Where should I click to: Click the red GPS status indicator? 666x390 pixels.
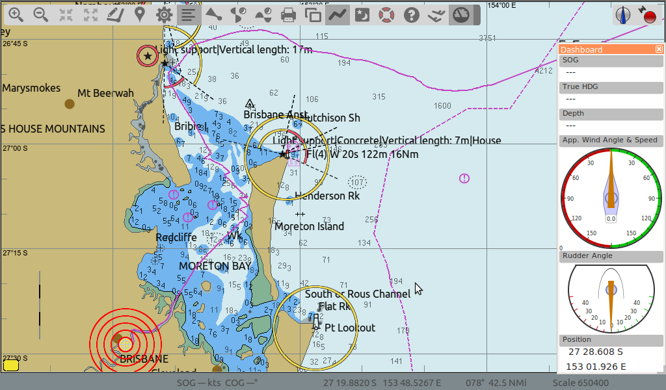tap(648, 16)
